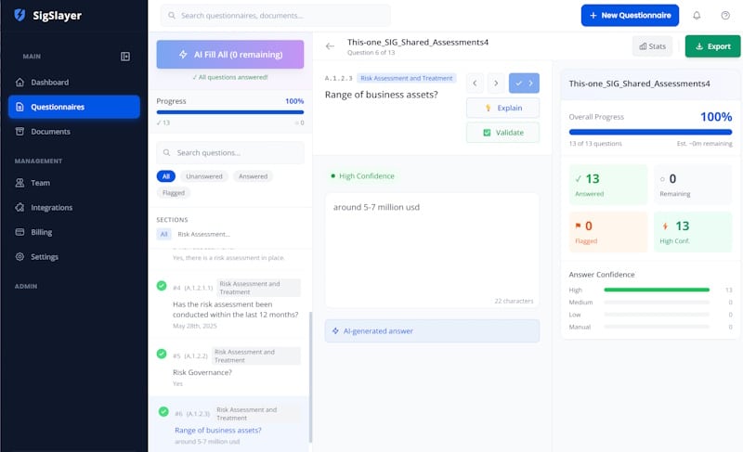
Task: Click the "Medium" confidence row
Action: (651, 302)
